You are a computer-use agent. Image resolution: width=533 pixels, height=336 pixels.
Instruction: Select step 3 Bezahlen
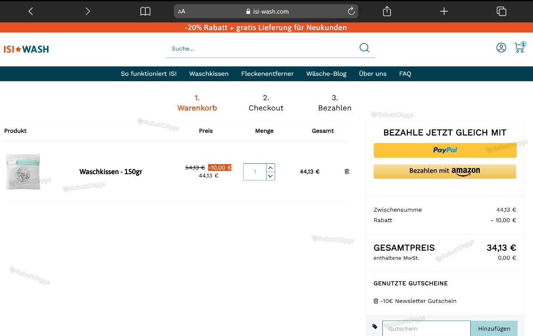click(335, 103)
